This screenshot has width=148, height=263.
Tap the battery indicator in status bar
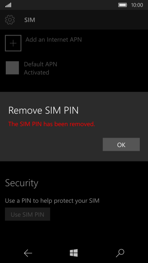pyautogui.click(x=123, y=5)
